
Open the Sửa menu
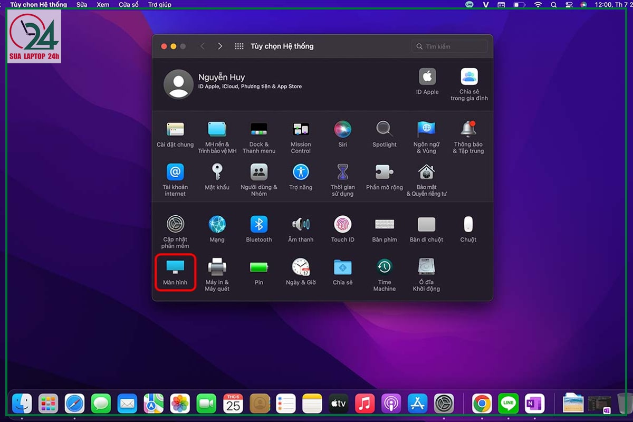(x=82, y=4)
